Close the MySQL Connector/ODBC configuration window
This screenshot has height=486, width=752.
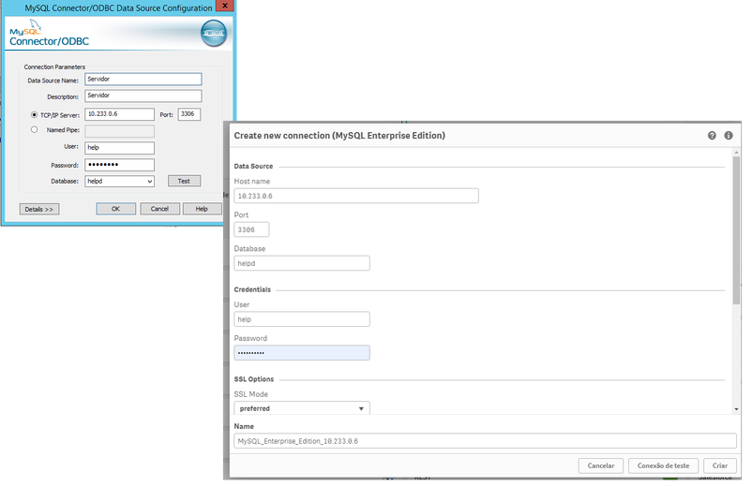pos(224,6)
